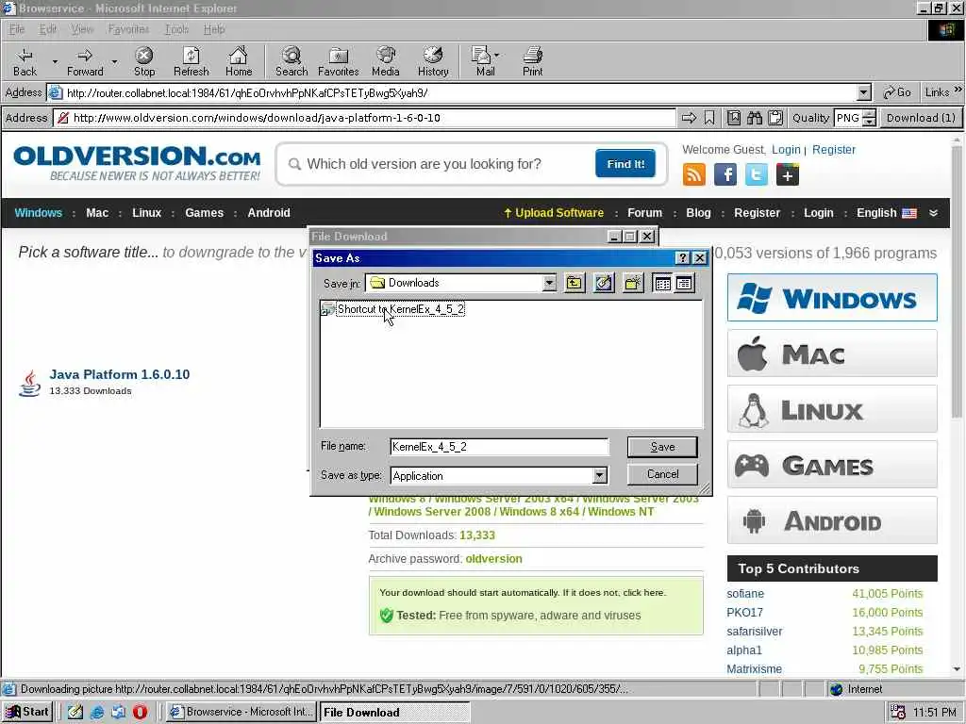This screenshot has height=724, width=966.
Task: Click the Save button
Action: point(662,447)
